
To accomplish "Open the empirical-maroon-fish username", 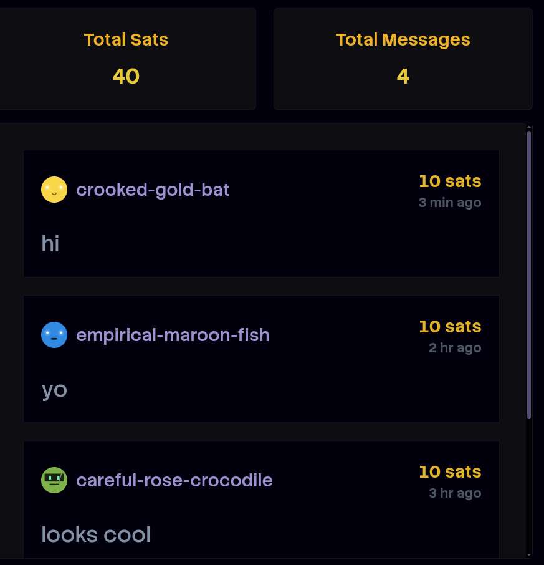I will click(173, 335).
